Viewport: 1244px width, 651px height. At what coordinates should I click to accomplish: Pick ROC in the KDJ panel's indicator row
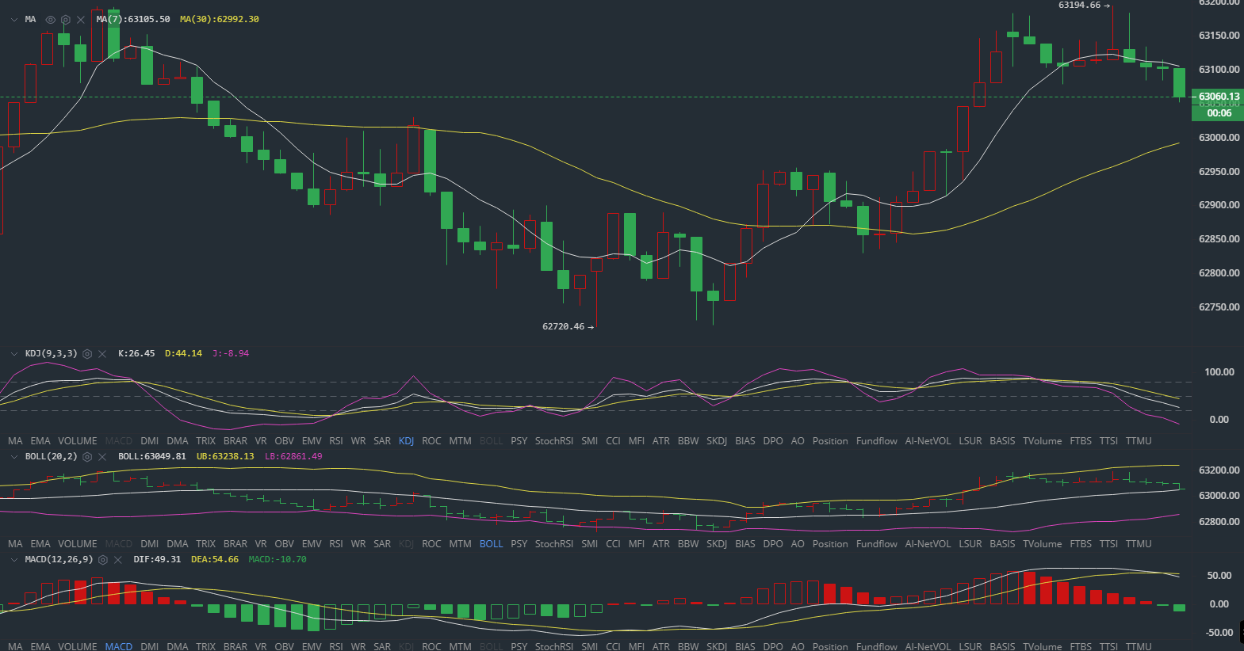431,441
